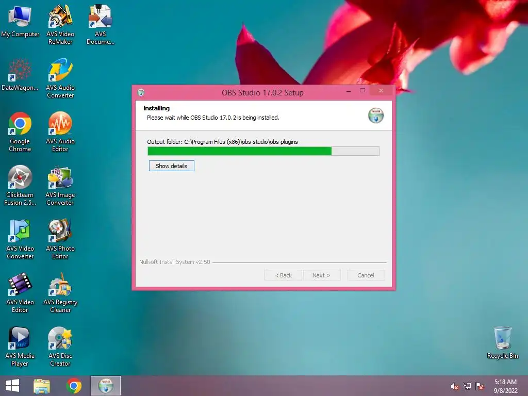
Task: Open File Explorer from the taskbar
Action: tap(42, 386)
